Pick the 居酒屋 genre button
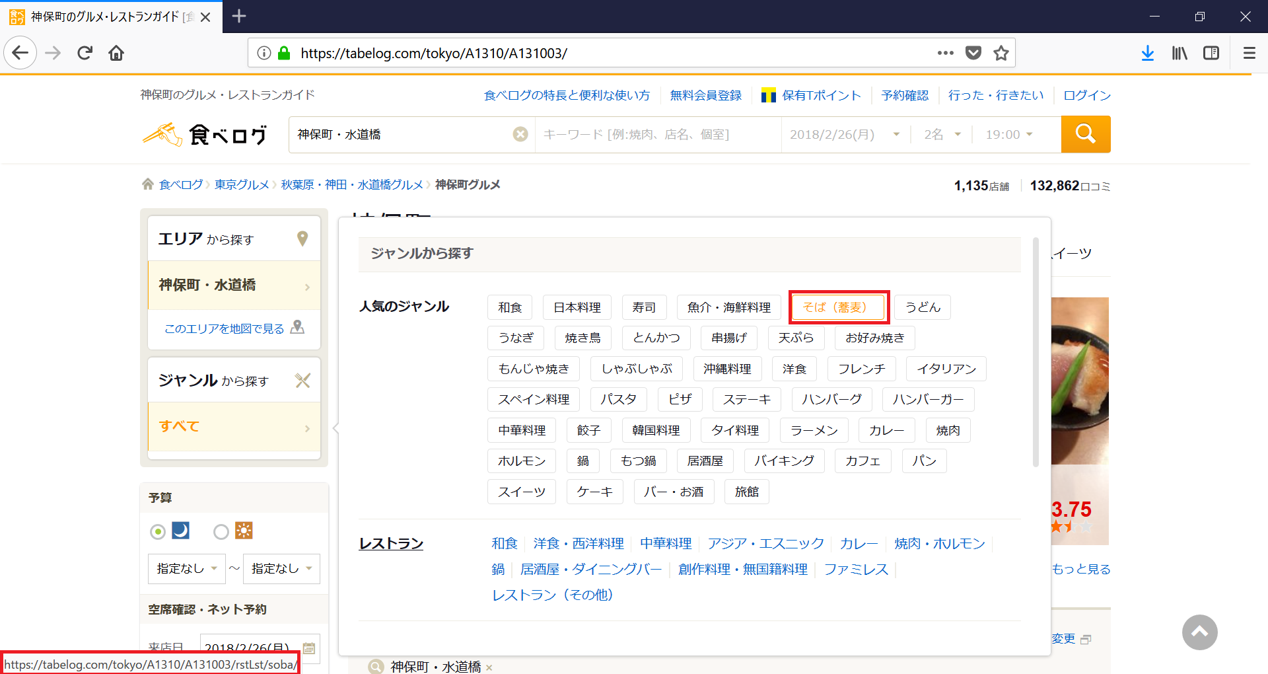This screenshot has width=1268, height=674. click(x=705, y=461)
